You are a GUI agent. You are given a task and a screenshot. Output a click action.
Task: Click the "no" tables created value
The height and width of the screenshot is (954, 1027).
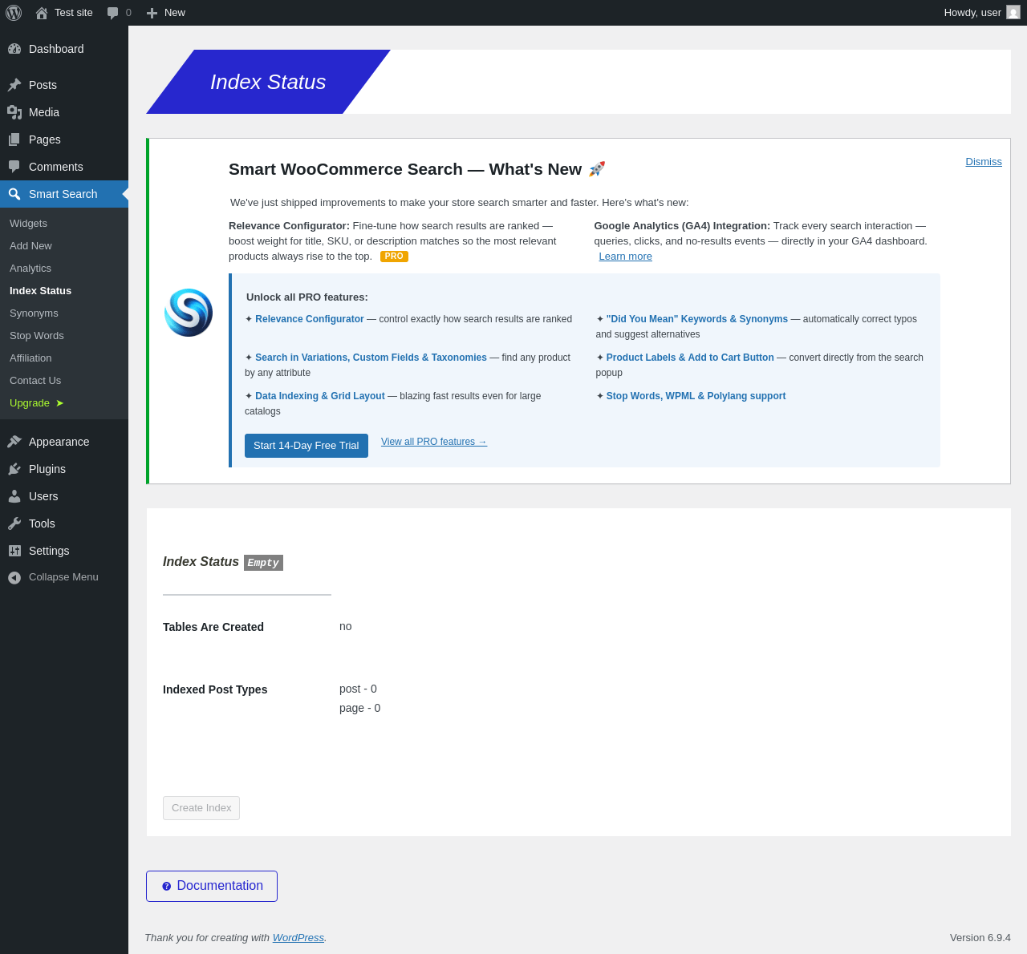(346, 626)
